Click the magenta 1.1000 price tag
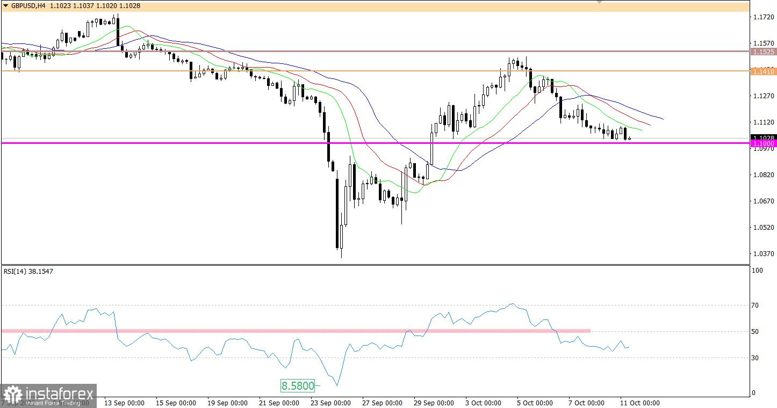Image resolution: width=777 pixels, height=408 pixels. tap(763, 143)
